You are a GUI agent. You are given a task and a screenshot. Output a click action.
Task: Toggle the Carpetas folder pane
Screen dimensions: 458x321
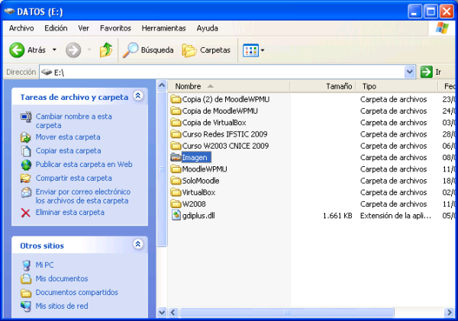(206, 50)
